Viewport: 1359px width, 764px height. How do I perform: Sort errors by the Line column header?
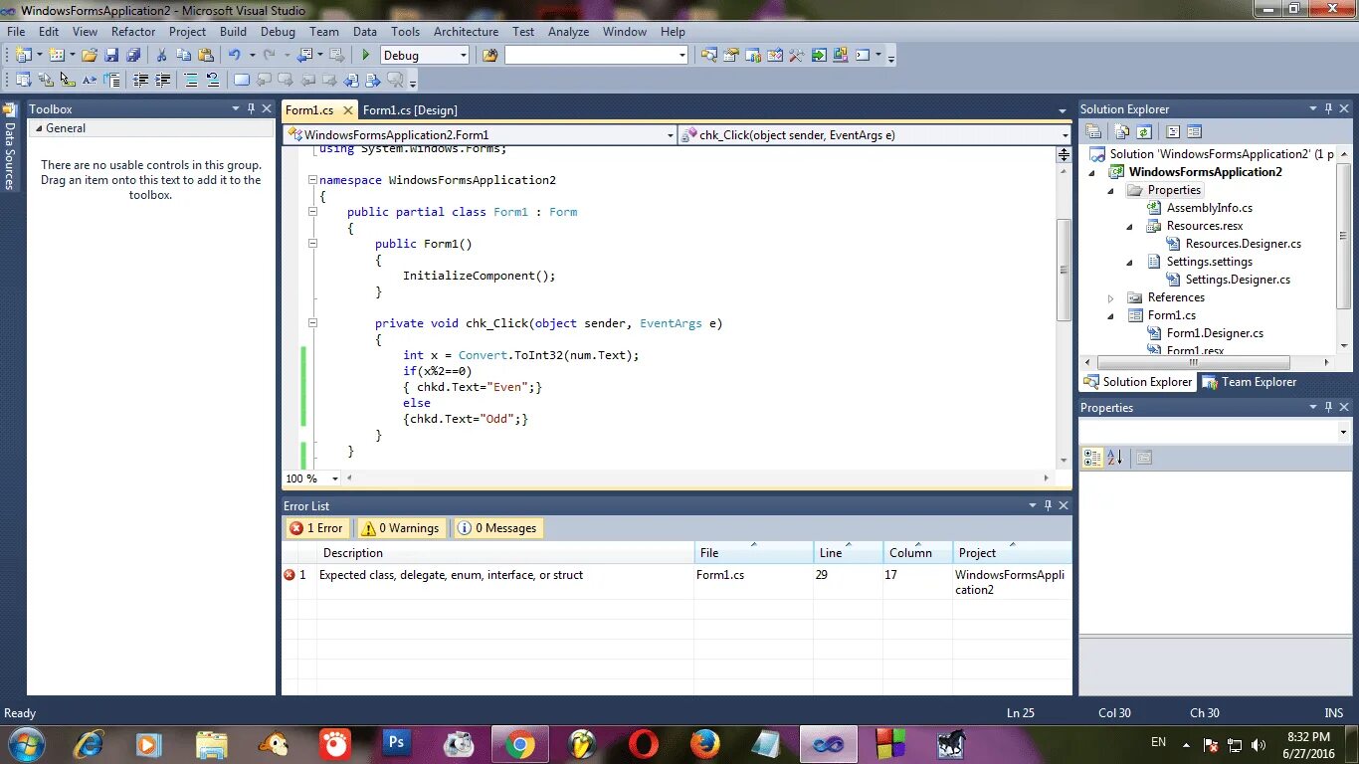(x=848, y=553)
